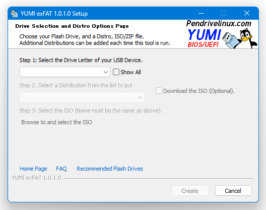266x210 pixels.
Task: Click the Cancel button
Action: coord(233,191)
